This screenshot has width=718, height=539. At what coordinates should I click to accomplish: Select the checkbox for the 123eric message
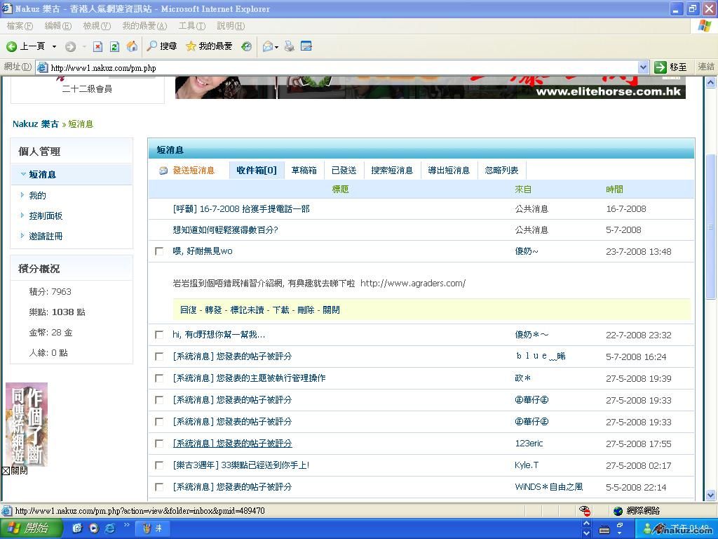tap(159, 444)
